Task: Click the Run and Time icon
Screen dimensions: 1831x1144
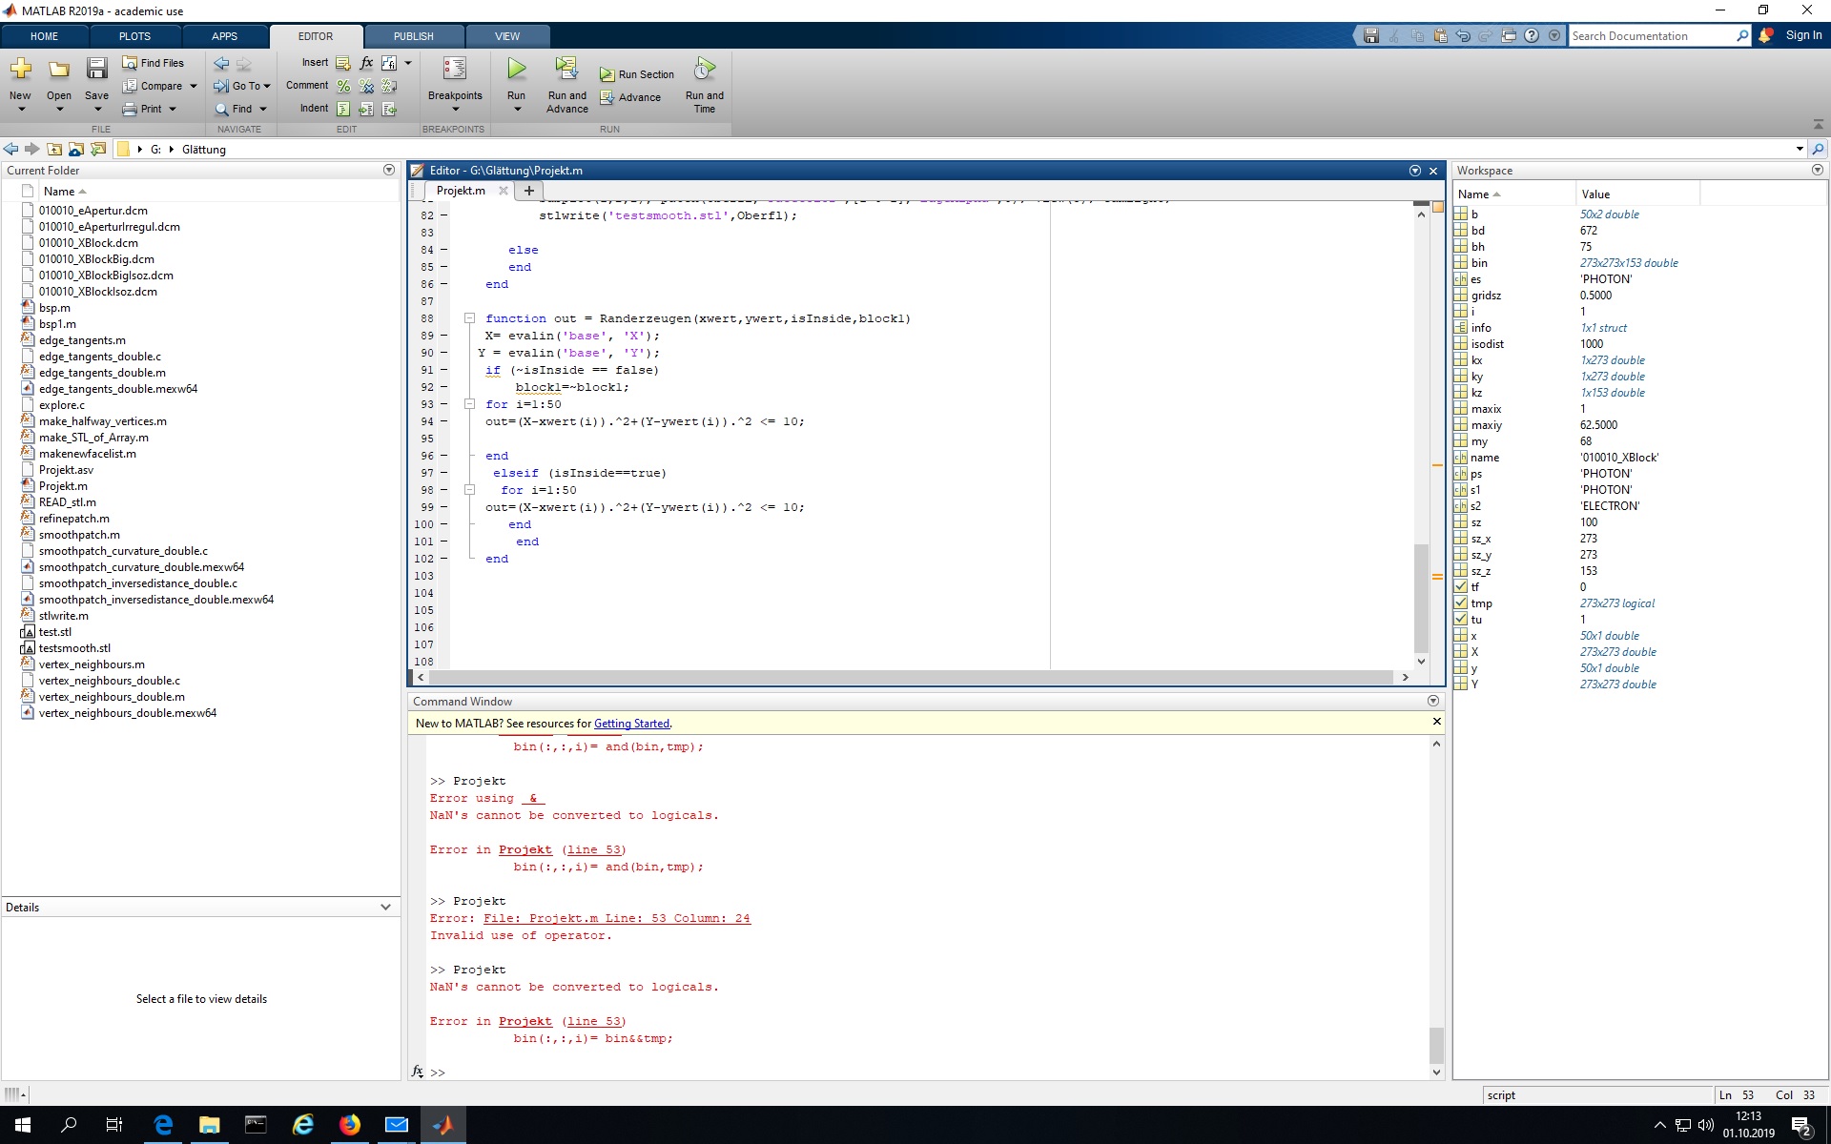Action: (x=704, y=69)
